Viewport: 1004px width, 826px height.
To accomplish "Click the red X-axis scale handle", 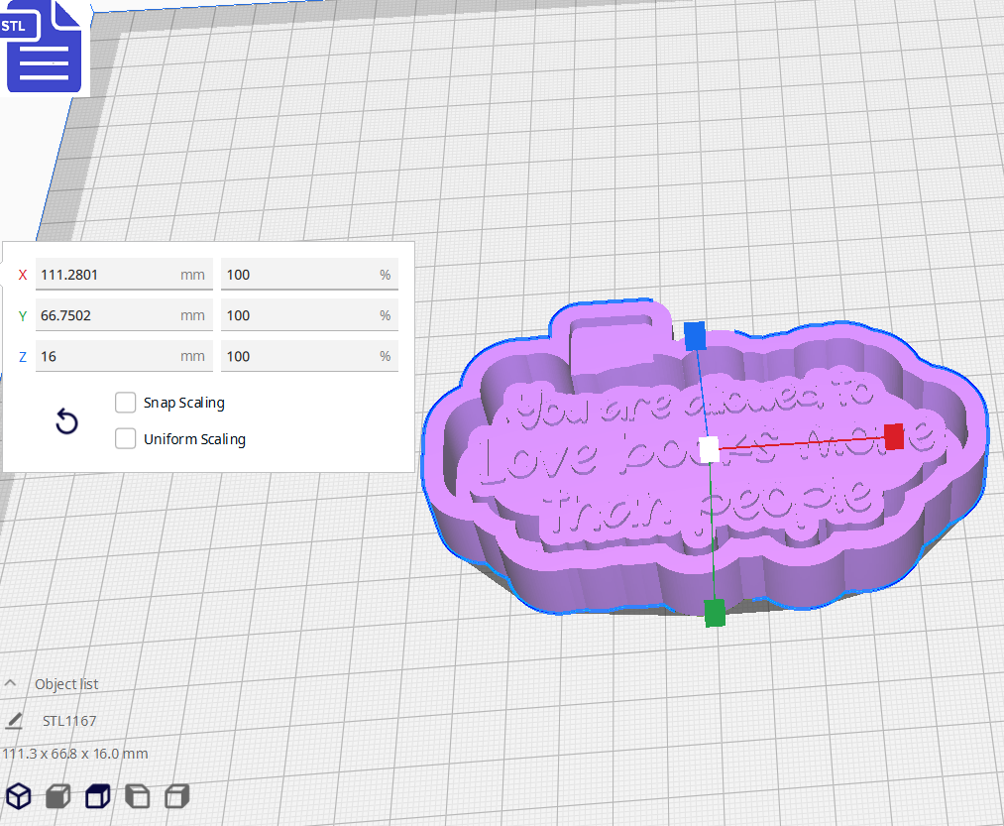I will click(x=893, y=437).
